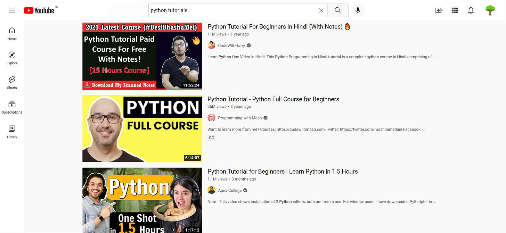Click the 11:52:24 duration badge
Screen dimensions: 506x233
coord(191,85)
